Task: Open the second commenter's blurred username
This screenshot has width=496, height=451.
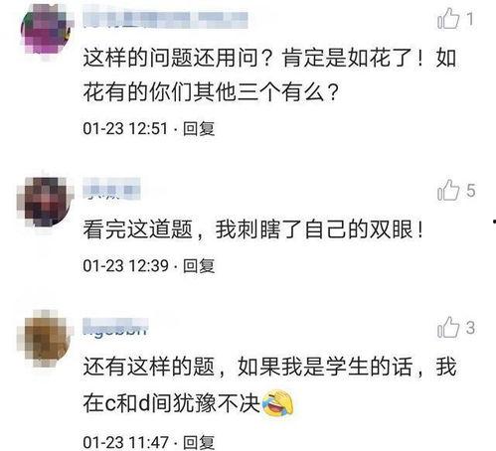Action: (111, 189)
